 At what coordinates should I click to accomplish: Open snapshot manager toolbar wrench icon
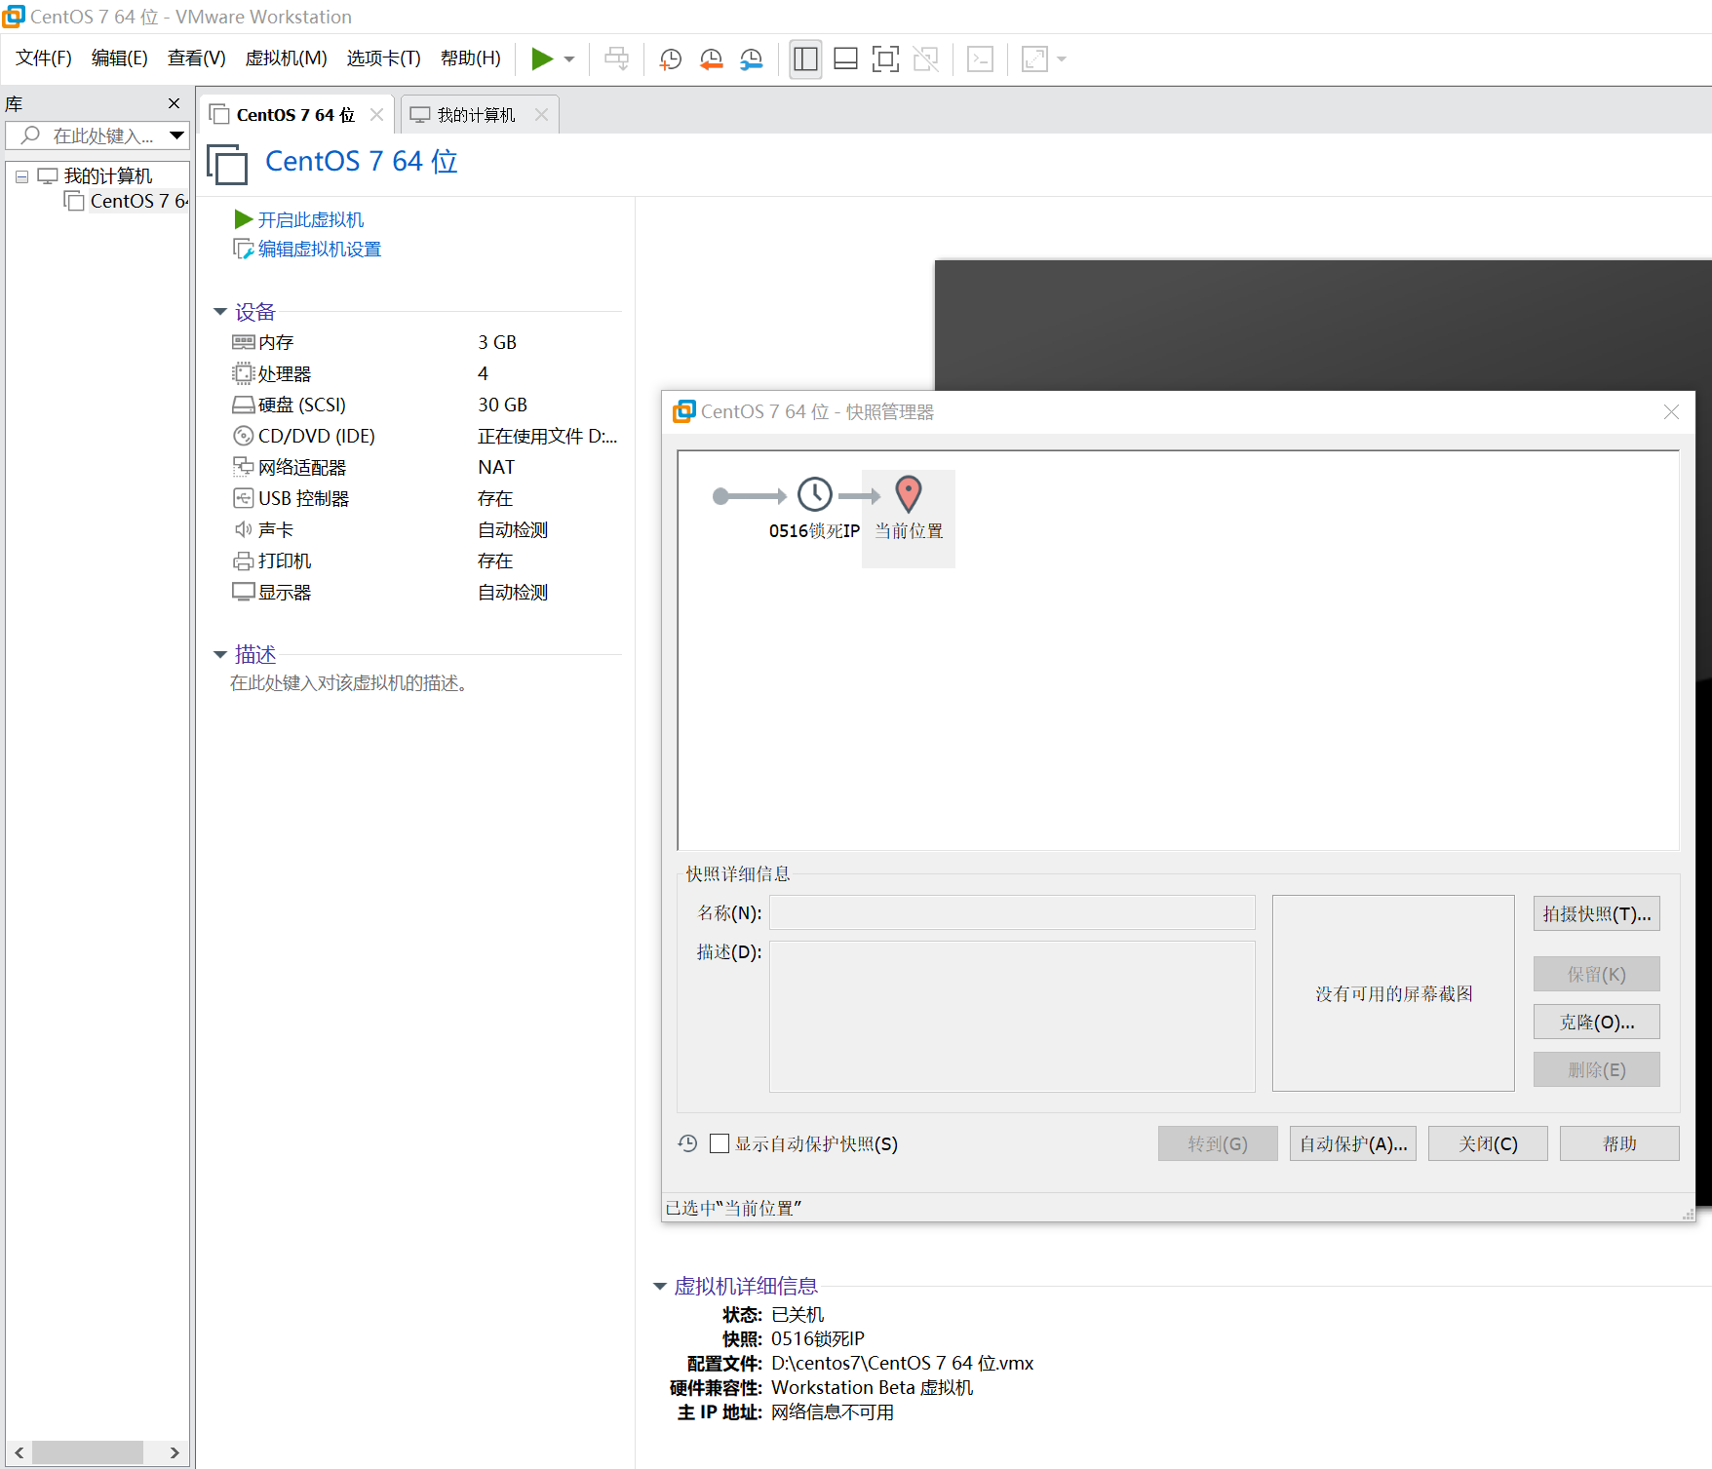click(x=752, y=59)
